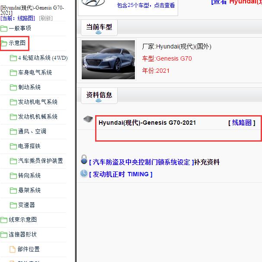The height and width of the screenshot is (262, 262).
Task: Click [Hyundai(现代)-Genesis G70-2021] sidebar header text
Action: coord(32,10)
